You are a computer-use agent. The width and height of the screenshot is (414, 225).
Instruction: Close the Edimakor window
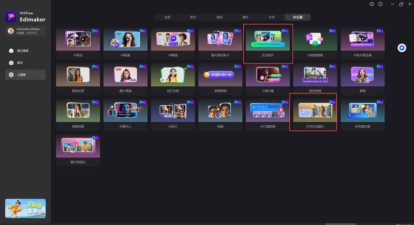click(410, 4)
